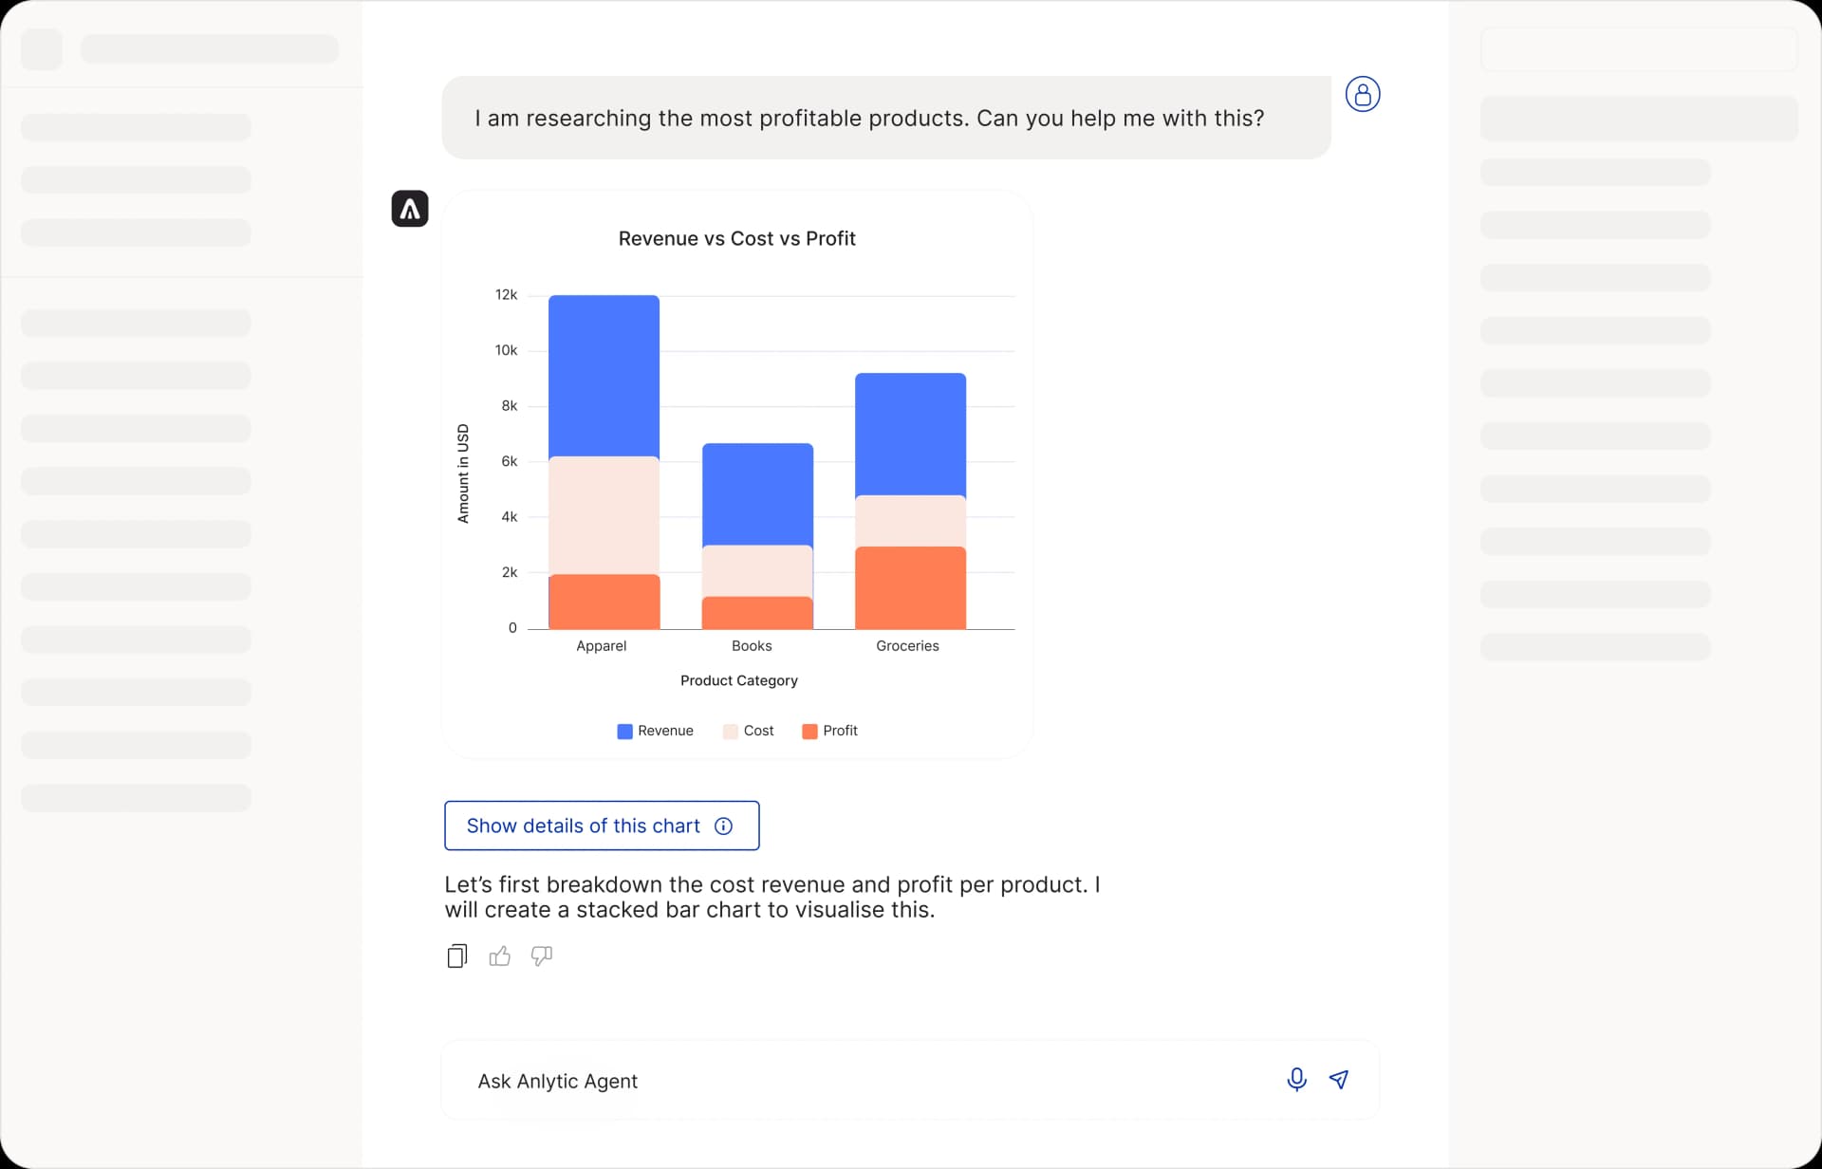Toggle the Cost series in the legend
The image size is (1822, 1169).
click(x=749, y=731)
